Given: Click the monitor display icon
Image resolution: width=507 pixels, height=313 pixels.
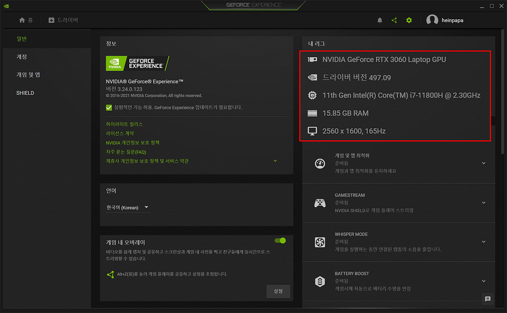Looking at the screenshot, I should [x=313, y=131].
